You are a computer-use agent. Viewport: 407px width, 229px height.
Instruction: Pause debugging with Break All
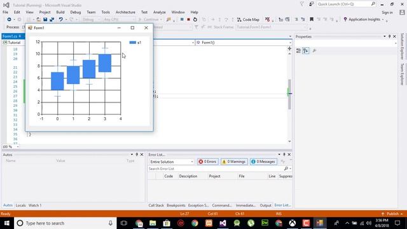point(182,20)
